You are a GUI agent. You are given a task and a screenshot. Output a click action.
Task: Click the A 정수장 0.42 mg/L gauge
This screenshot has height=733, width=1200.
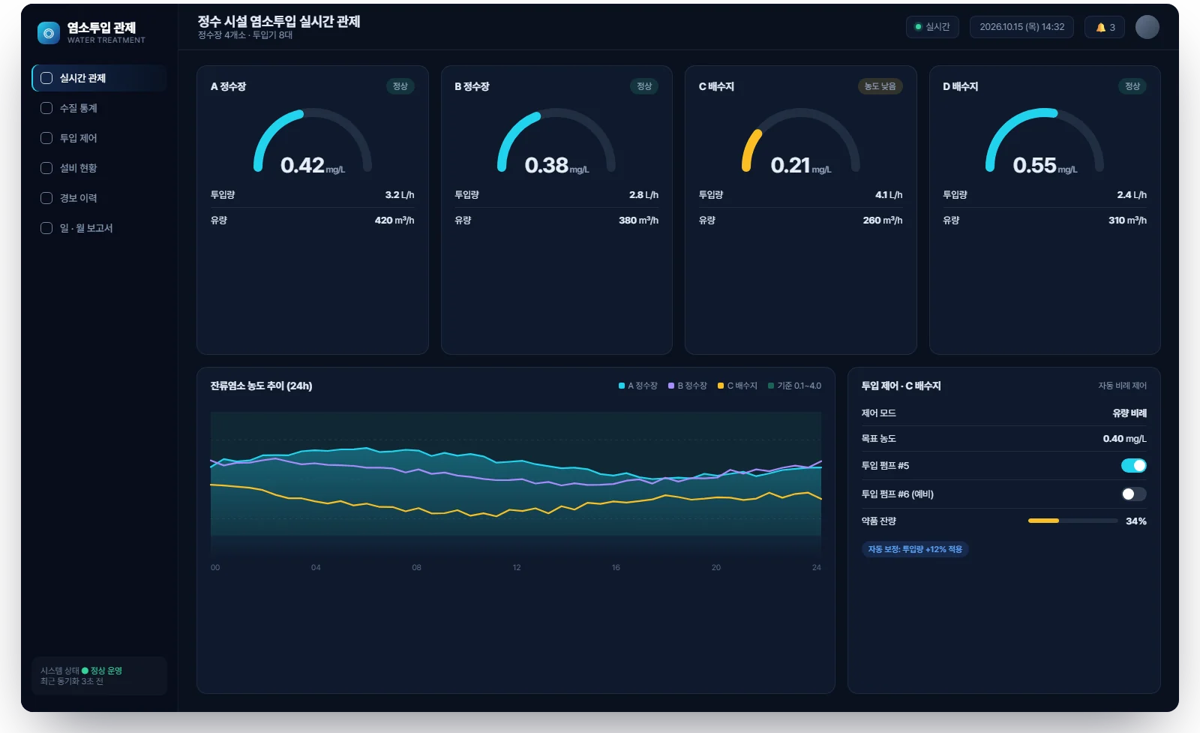[x=313, y=143]
